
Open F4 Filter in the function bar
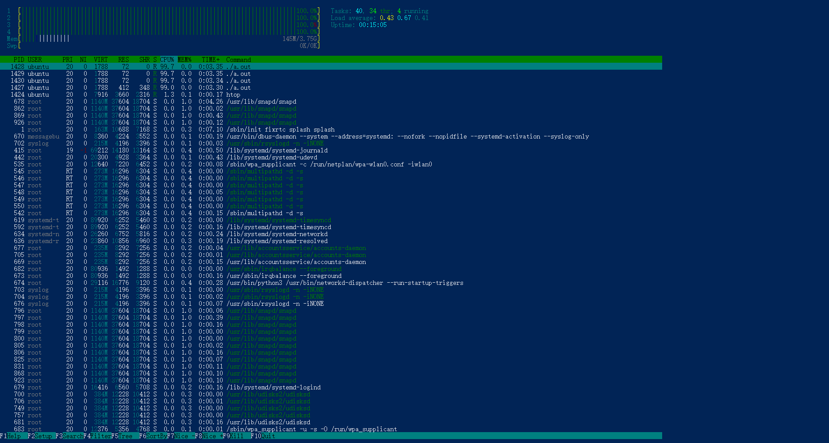click(98, 436)
